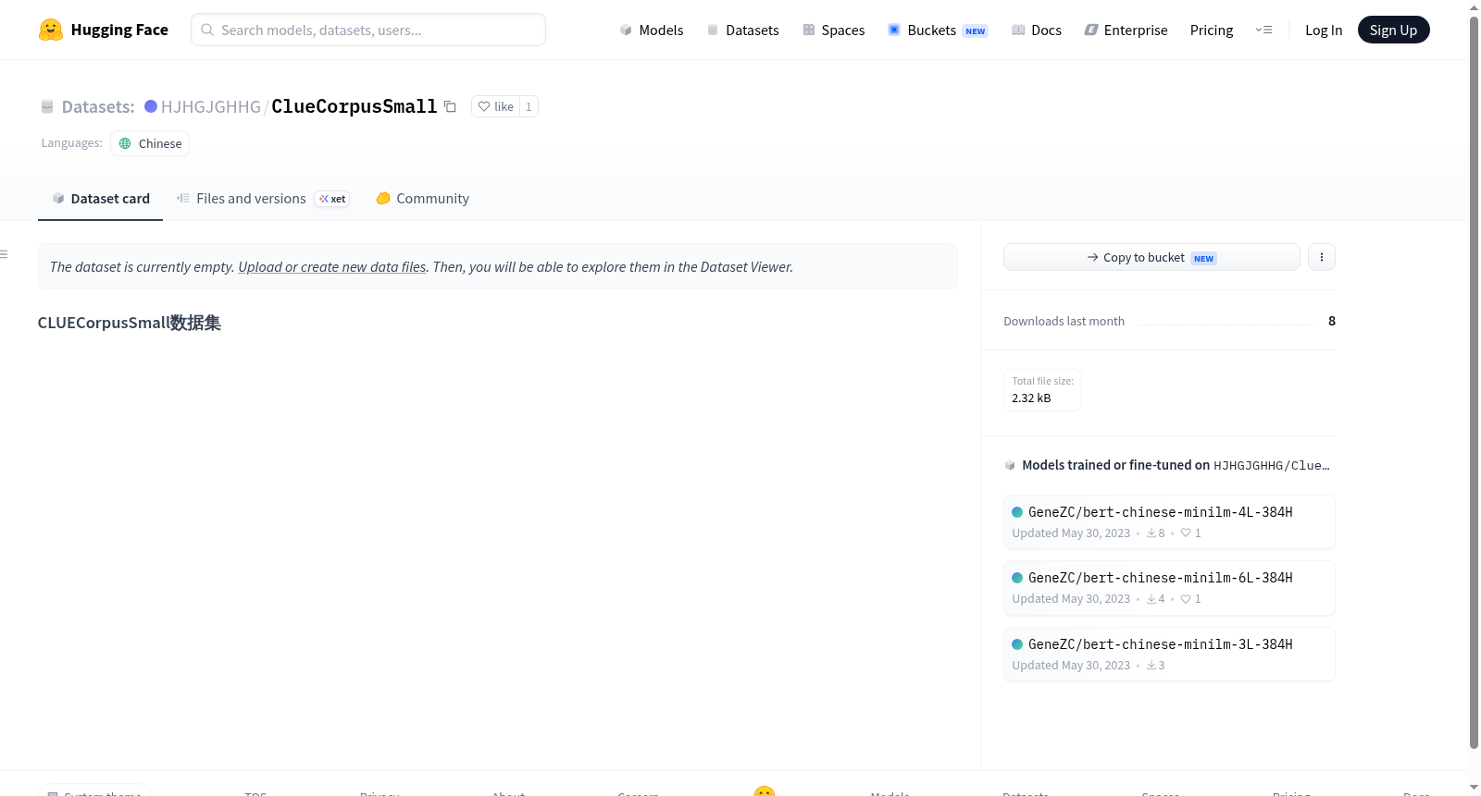Go to the Pricing page
The image size is (1481, 796).
pyautogui.click(x=1212, y=30)
